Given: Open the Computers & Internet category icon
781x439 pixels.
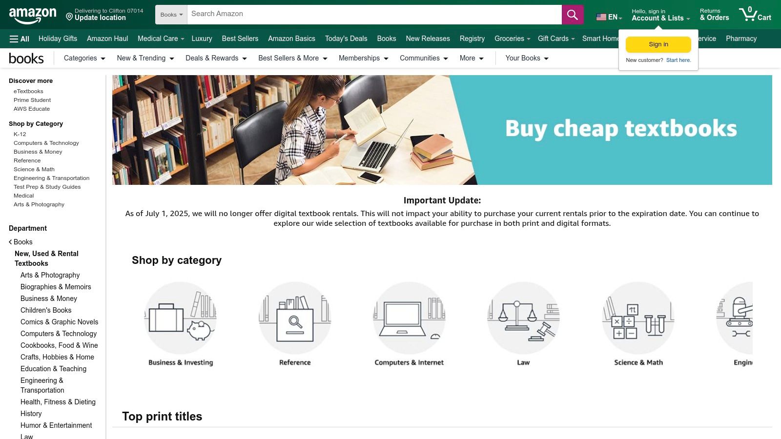Looking at the screenshot, I should click(409, 318).
